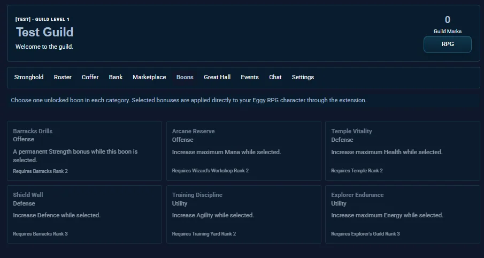The image size is (484, 258).
Task: Click the RPG button
Action: (448, 44)
